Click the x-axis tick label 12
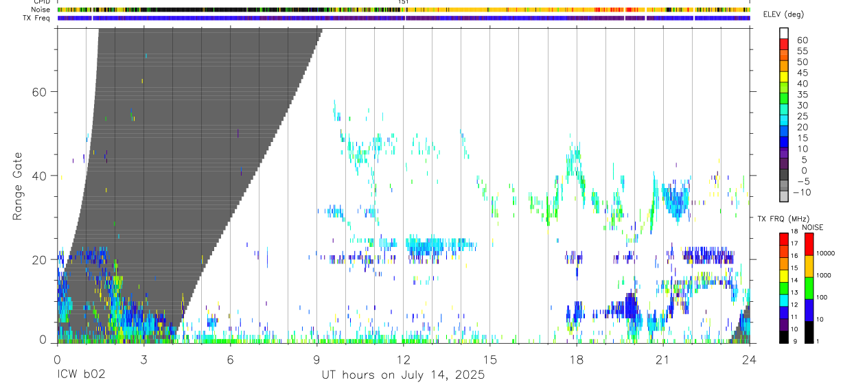Screen dimensions: 843x389 (x=404, y=359)
